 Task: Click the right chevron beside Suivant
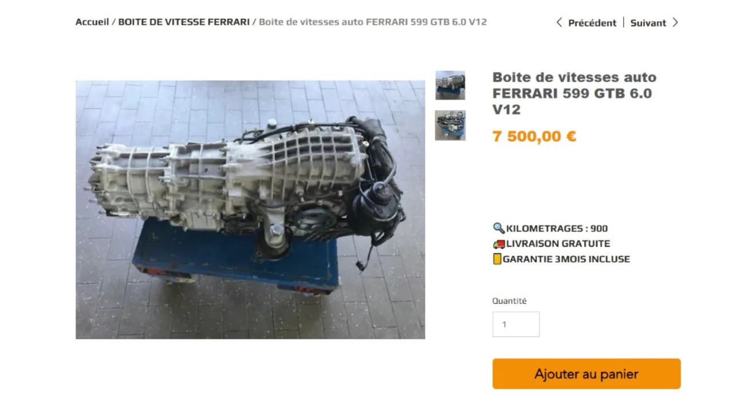675,22
